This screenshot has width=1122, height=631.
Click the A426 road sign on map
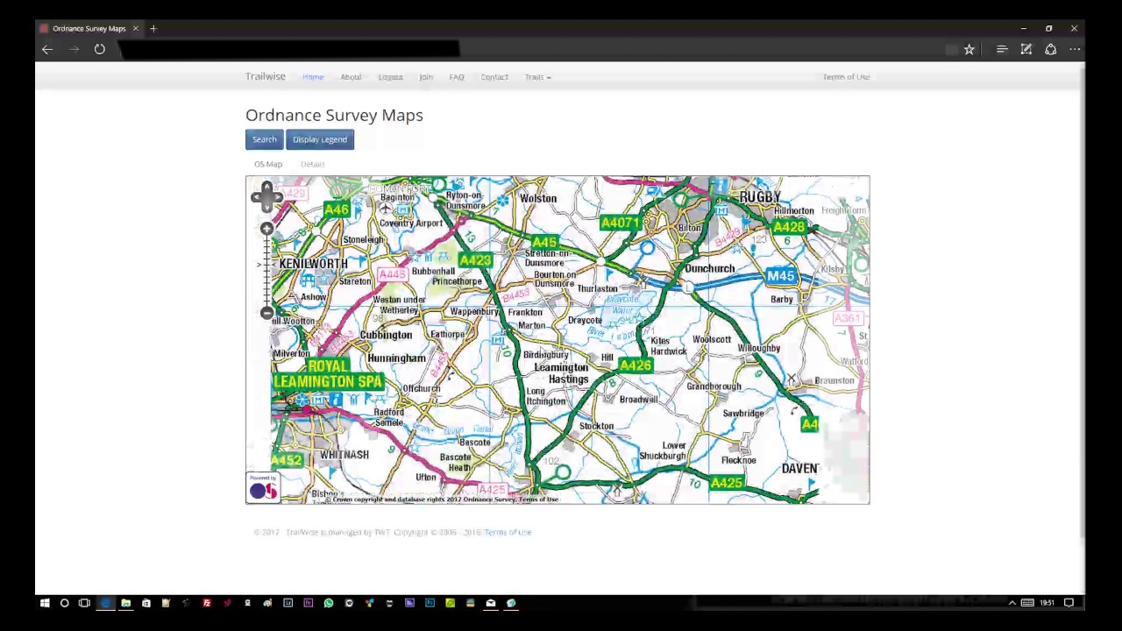point(636,365)
